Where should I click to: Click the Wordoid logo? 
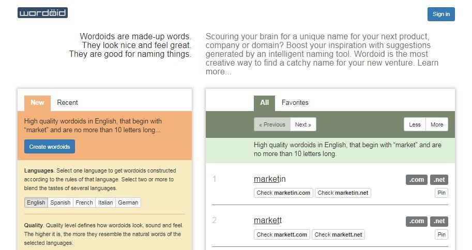coord(42,13)
